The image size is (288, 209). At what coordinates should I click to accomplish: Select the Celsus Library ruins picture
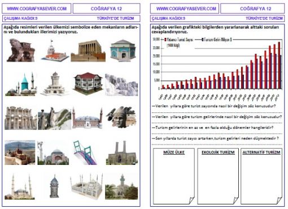[21, 118]
